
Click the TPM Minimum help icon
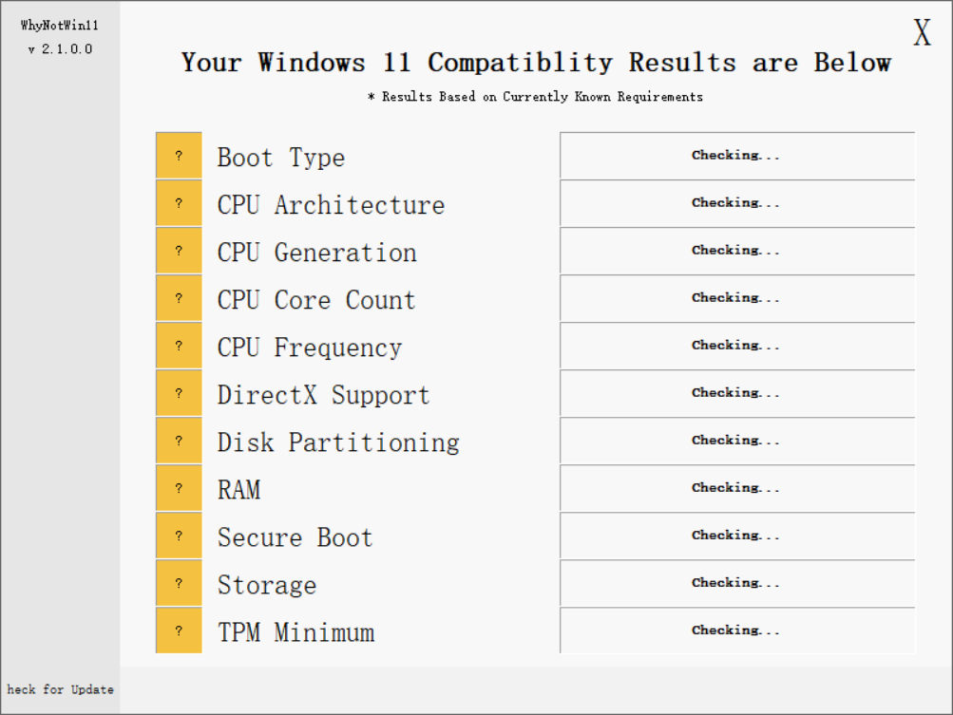(179, 630)
